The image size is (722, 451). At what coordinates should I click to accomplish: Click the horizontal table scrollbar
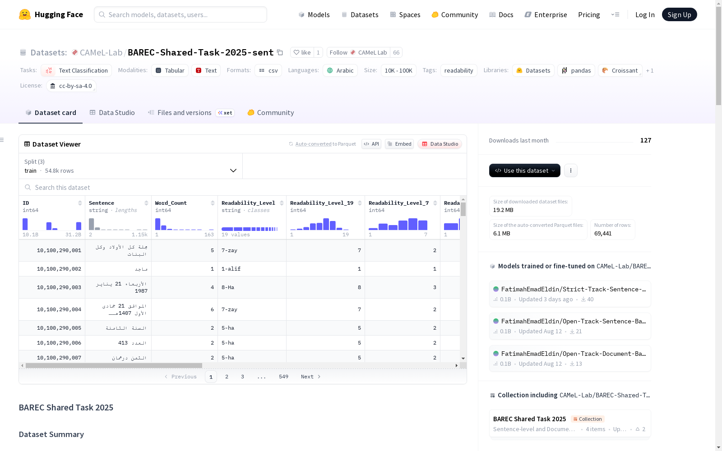pyautogui.click(x=114, y=365)
